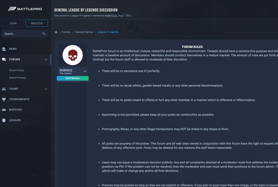Focus the Search input field
This screenshot has height=187, width=278.
tap(21, 34)
